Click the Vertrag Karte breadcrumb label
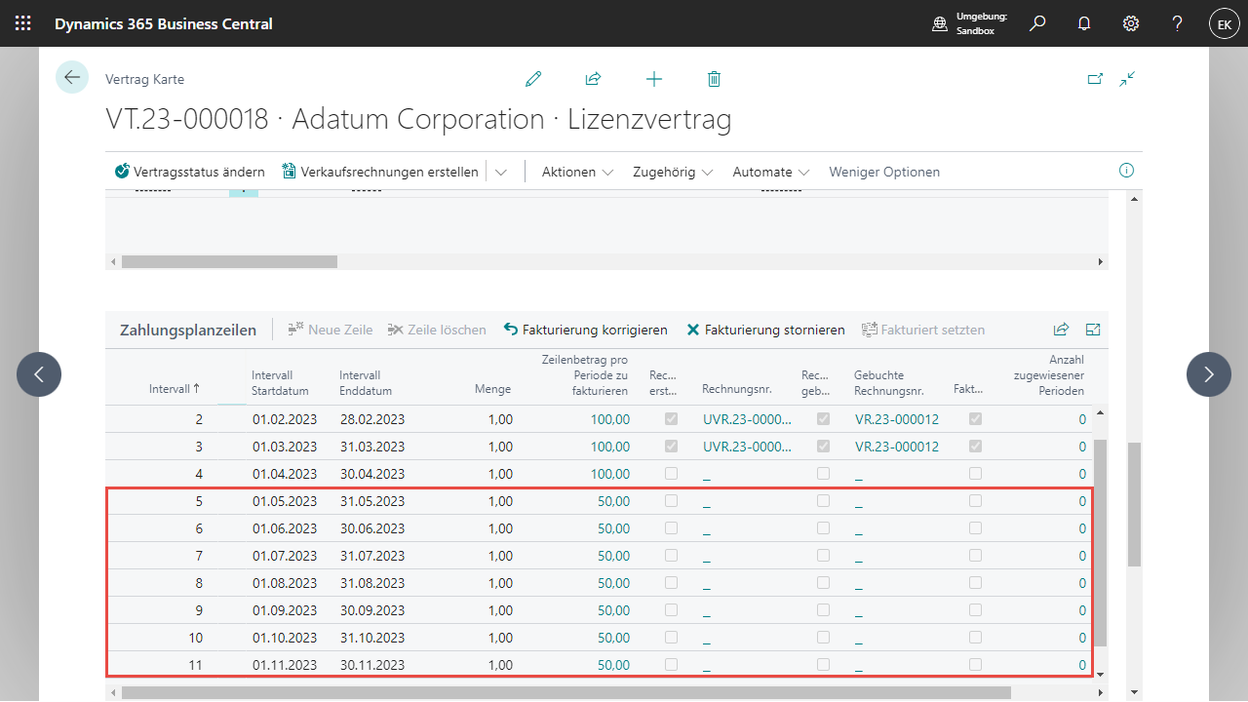 pyautogui.click(x=144, y=79)
